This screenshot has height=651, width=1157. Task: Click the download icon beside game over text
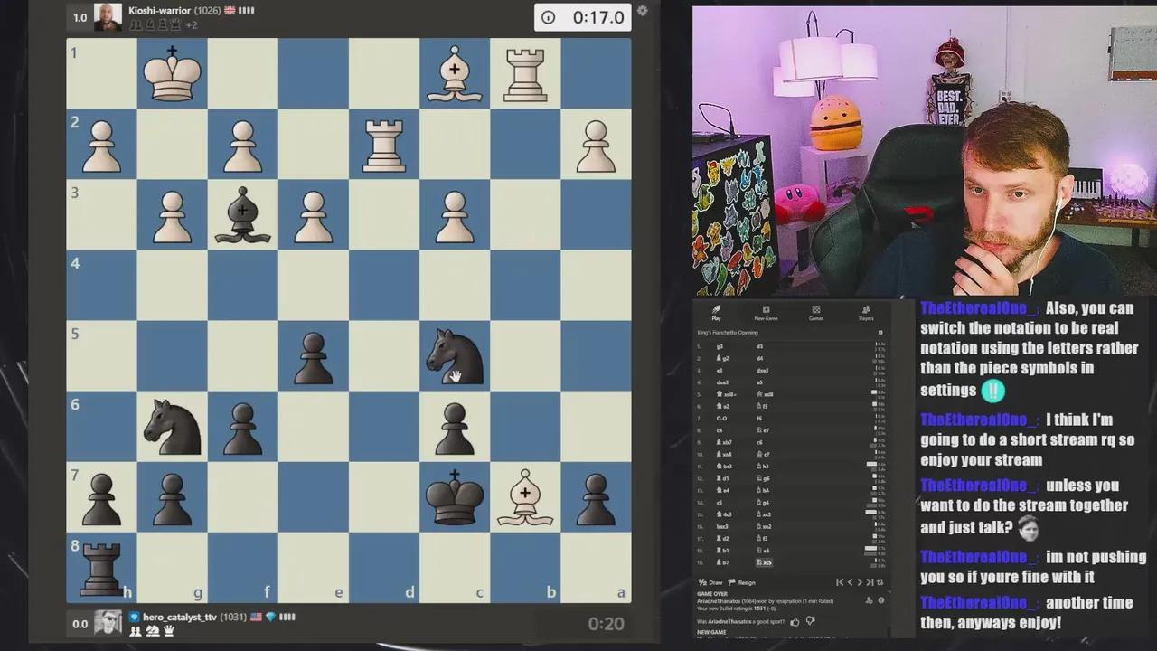[x=870, y=600]
